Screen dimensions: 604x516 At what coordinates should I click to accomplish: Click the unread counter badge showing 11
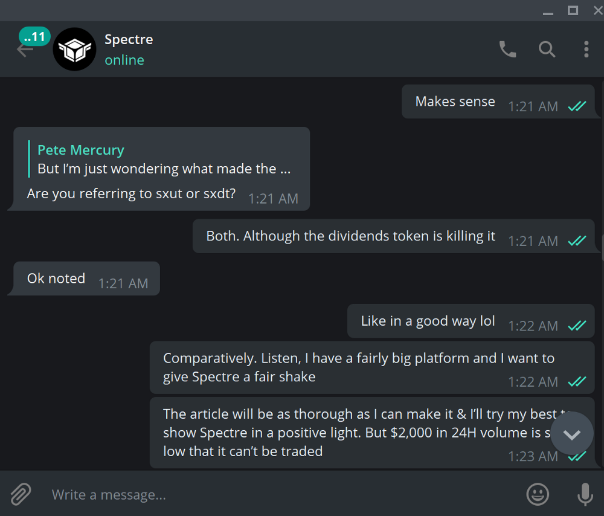coord(34,37)
